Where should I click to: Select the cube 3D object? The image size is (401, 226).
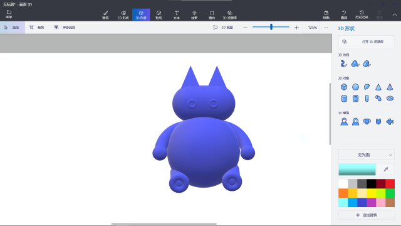pos(344,87)
